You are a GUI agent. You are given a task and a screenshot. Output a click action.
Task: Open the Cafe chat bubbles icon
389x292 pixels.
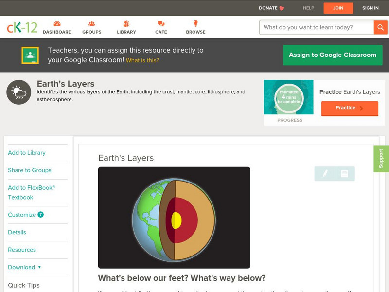[161, 23]
